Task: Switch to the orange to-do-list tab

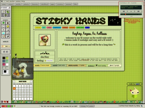Action: (x=72, y=27)
